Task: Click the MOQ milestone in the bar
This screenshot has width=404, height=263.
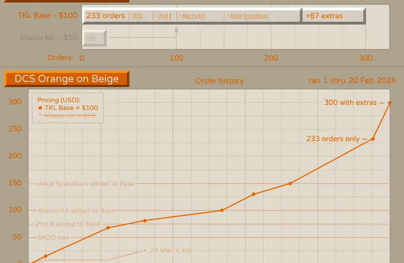Action: pyautogui.click(x=137, y=17)
